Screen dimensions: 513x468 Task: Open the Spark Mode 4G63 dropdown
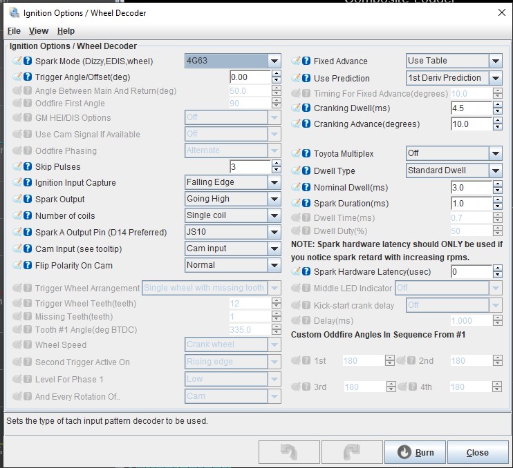pyautogui.click(x=274, y=61)
